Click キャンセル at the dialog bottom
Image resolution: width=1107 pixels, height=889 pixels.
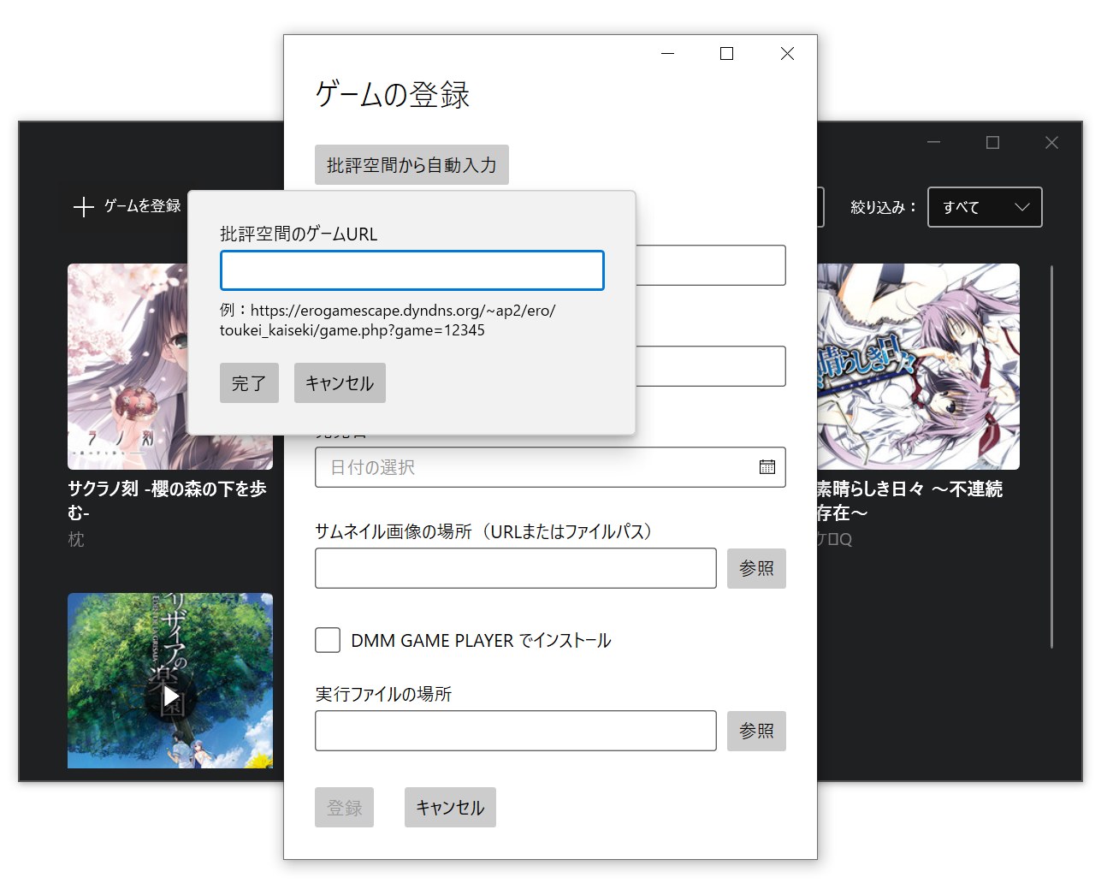[x=450, y=808]
